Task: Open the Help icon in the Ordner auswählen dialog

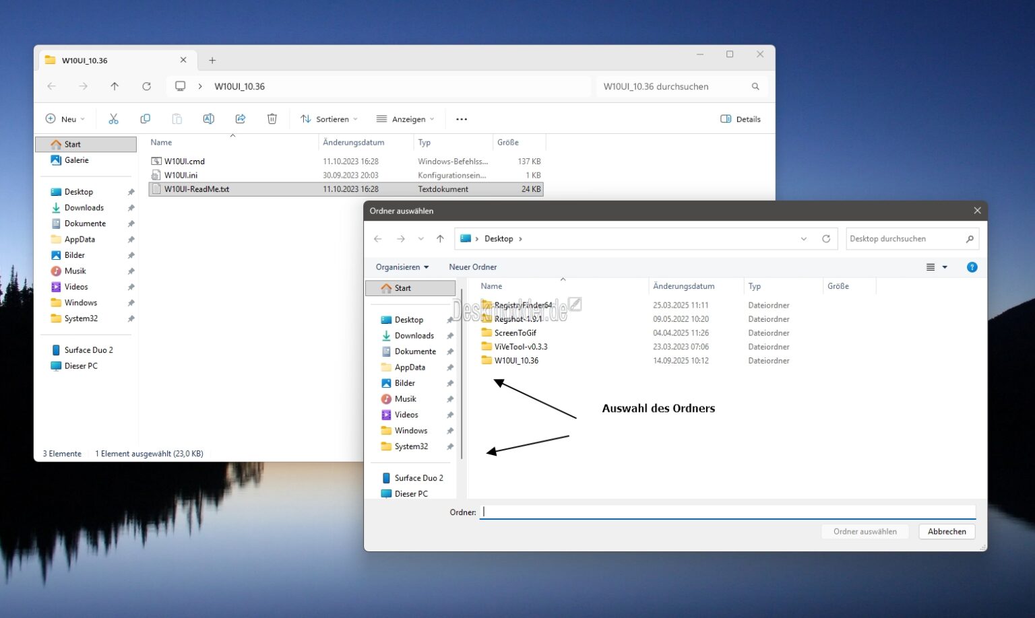Action: (x=972, y=267)
